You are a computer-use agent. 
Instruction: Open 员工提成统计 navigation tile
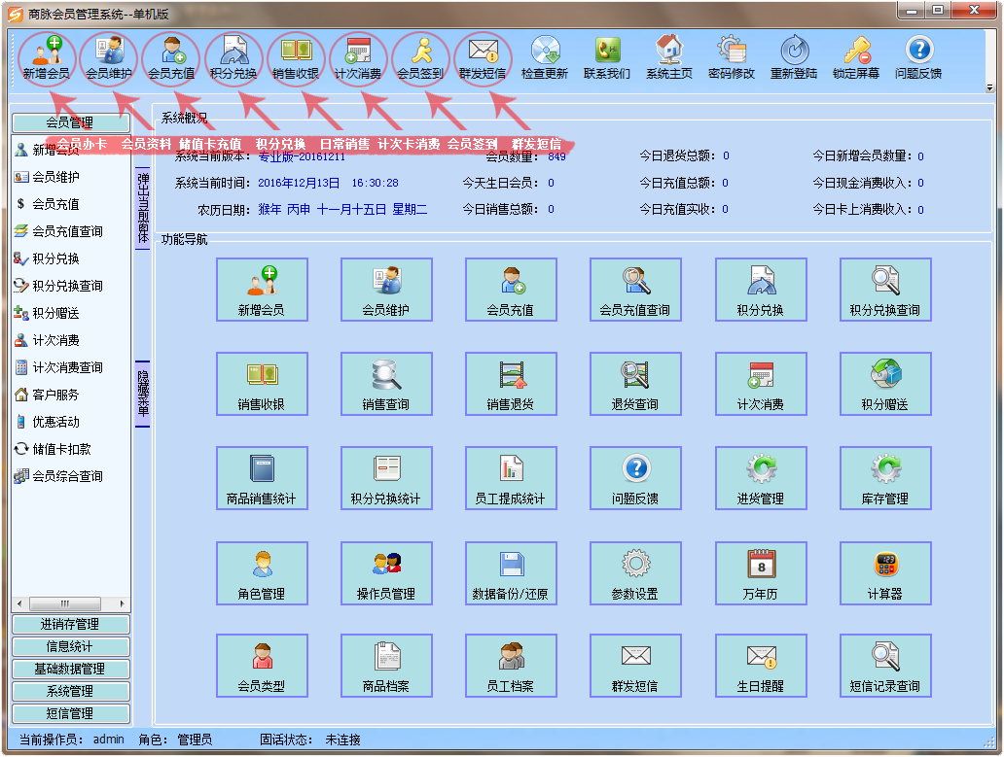click(511, 478)
